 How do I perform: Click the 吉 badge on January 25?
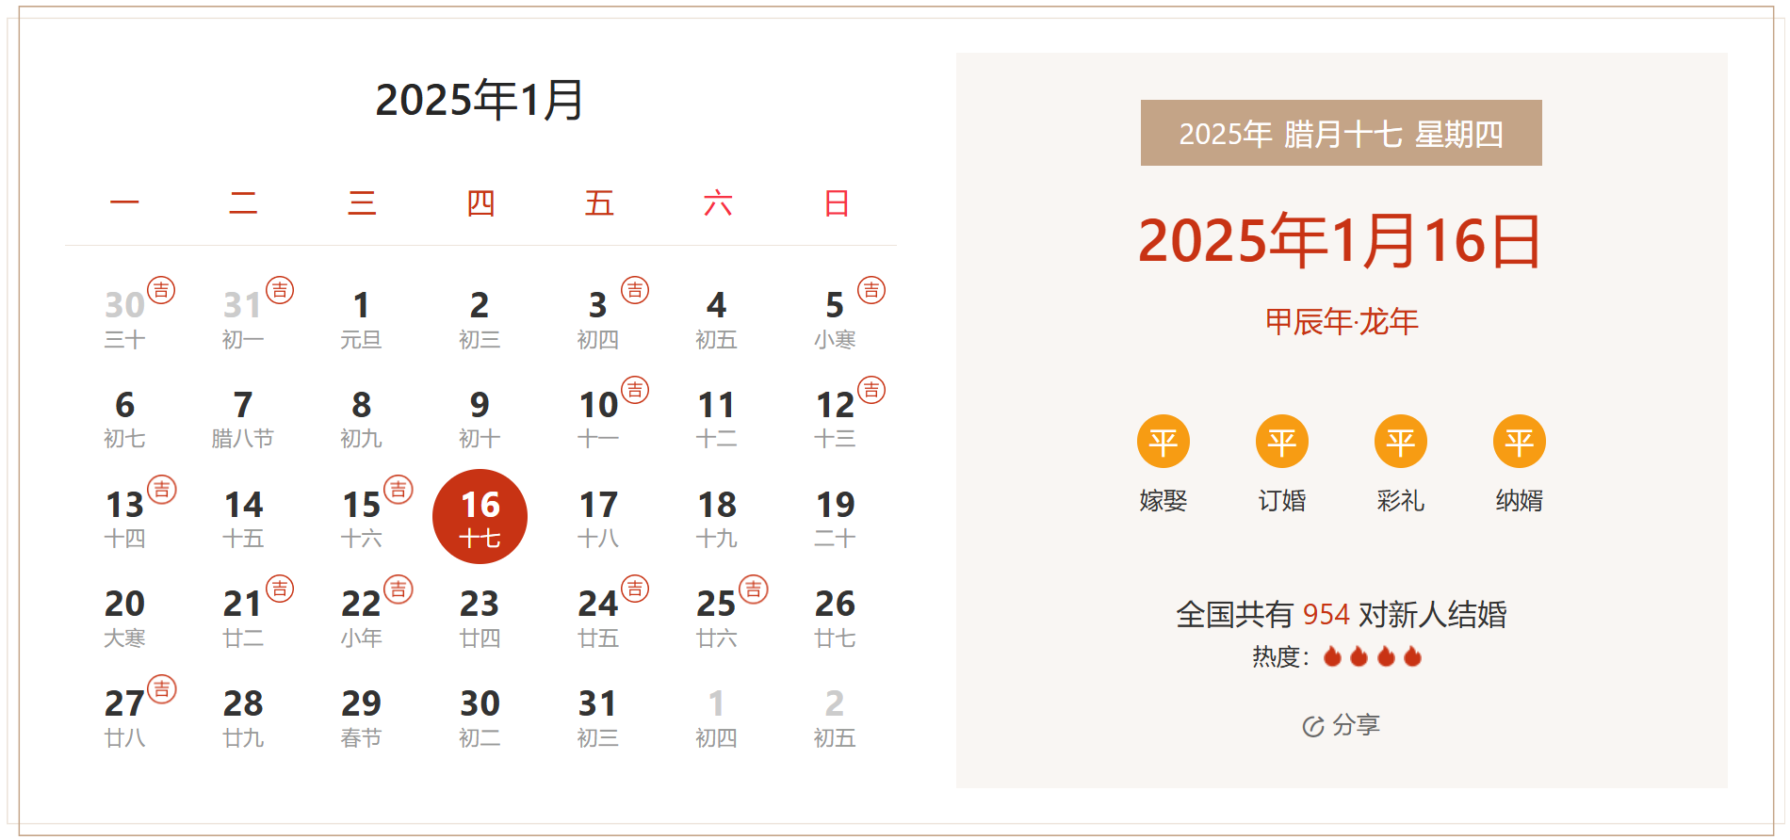click(753, 590)
